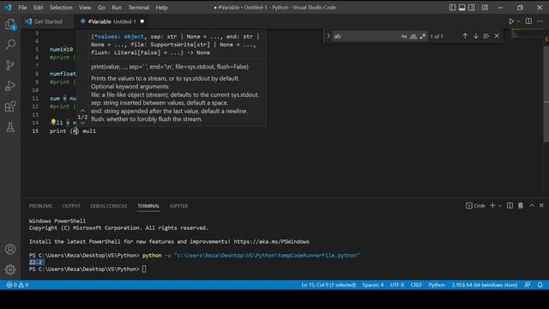
Task: Open the Edit menu
Action: (x=38, y=8)
